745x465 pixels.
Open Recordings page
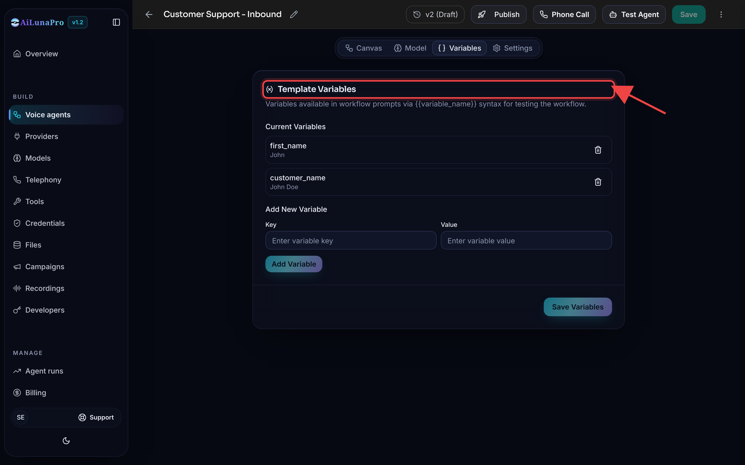coord(66,288)
